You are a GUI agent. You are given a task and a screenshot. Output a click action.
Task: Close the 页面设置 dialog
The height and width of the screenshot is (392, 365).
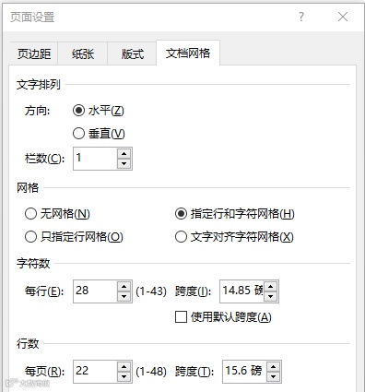[343, 17]
